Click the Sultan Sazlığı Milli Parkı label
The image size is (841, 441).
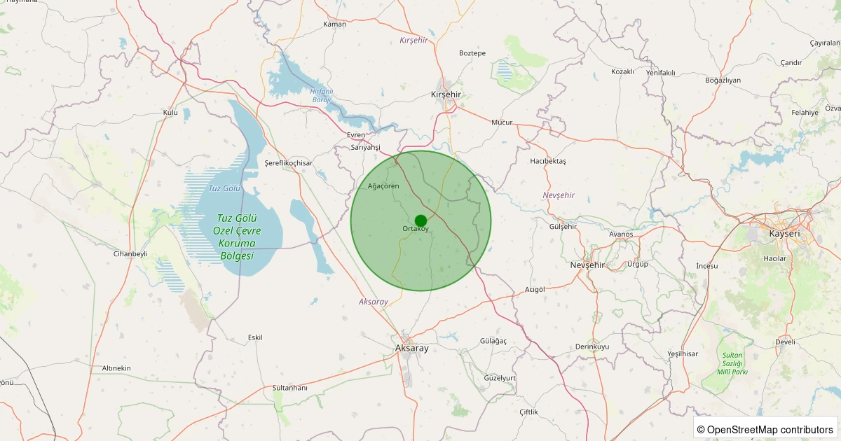(x=733, y=363)
